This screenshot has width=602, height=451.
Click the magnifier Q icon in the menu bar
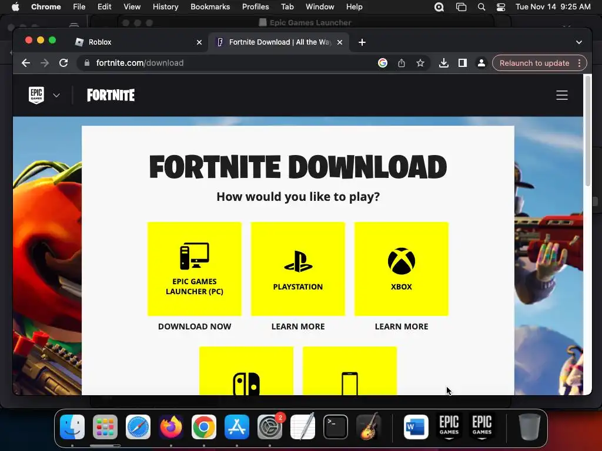(439, 7)
